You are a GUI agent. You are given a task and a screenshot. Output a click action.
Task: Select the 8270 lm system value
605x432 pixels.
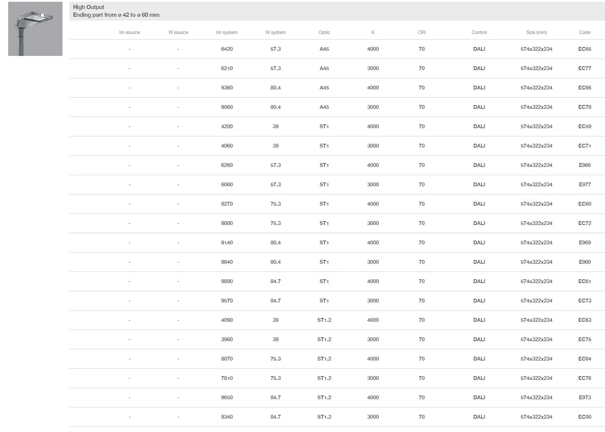(227, 204)
